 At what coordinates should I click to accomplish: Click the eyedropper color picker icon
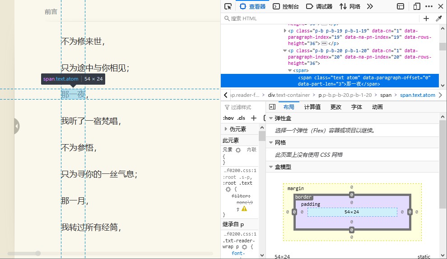point(439,18)
